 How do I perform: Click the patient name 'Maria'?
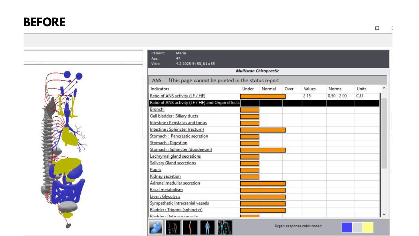181,53
